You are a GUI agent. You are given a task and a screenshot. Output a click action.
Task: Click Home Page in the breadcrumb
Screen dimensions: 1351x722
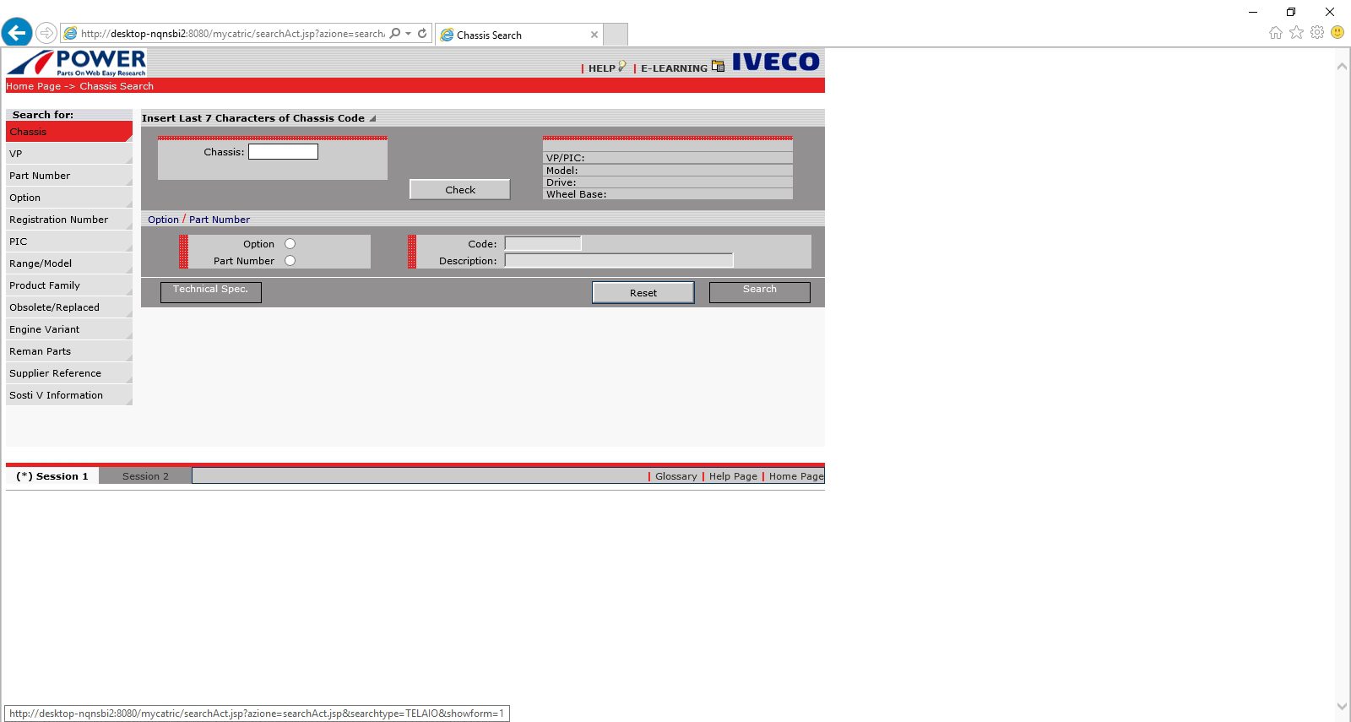pyautogui.click(x=34, y=86)
